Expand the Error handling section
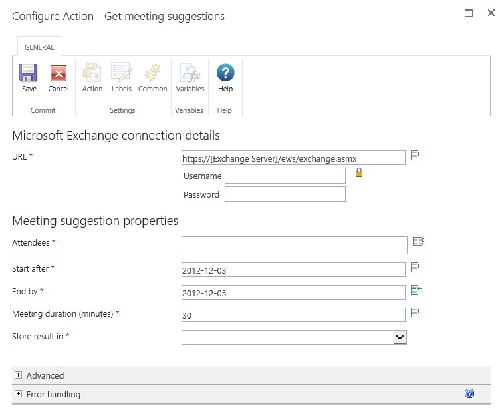This screenshot has width=502, height=412. pyautogui.click(x=18, y=394)
